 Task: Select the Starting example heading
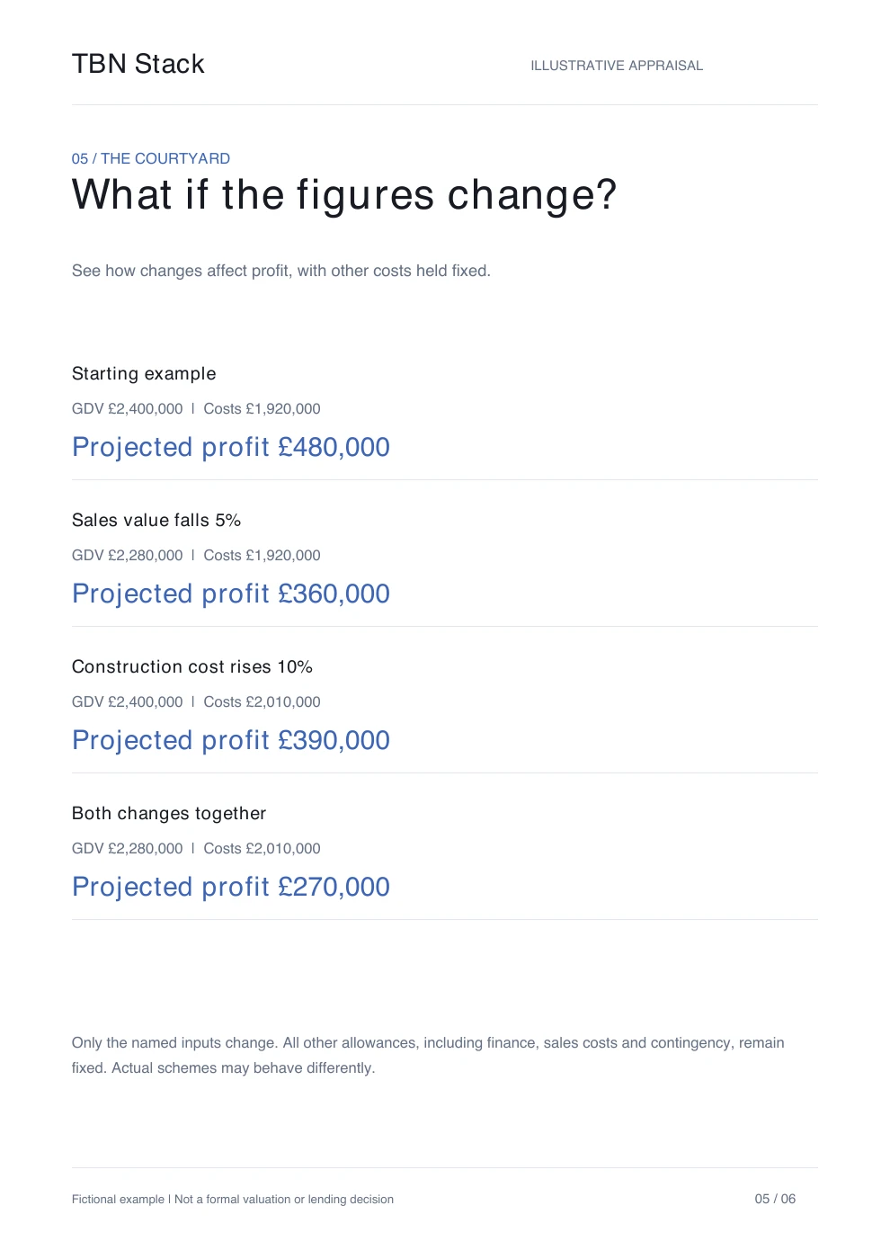(x=144, y=373)
